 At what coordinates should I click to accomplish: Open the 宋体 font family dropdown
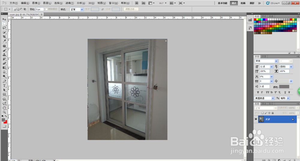coord(276,61)
